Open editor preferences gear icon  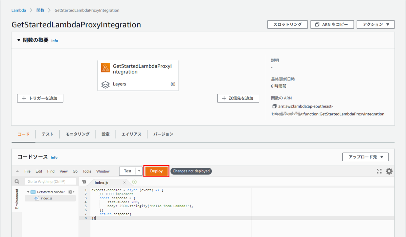coord(389,171)
